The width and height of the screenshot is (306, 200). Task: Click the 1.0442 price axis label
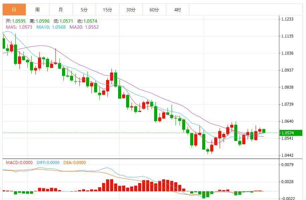pyautogui.click(x=287, y=156)
